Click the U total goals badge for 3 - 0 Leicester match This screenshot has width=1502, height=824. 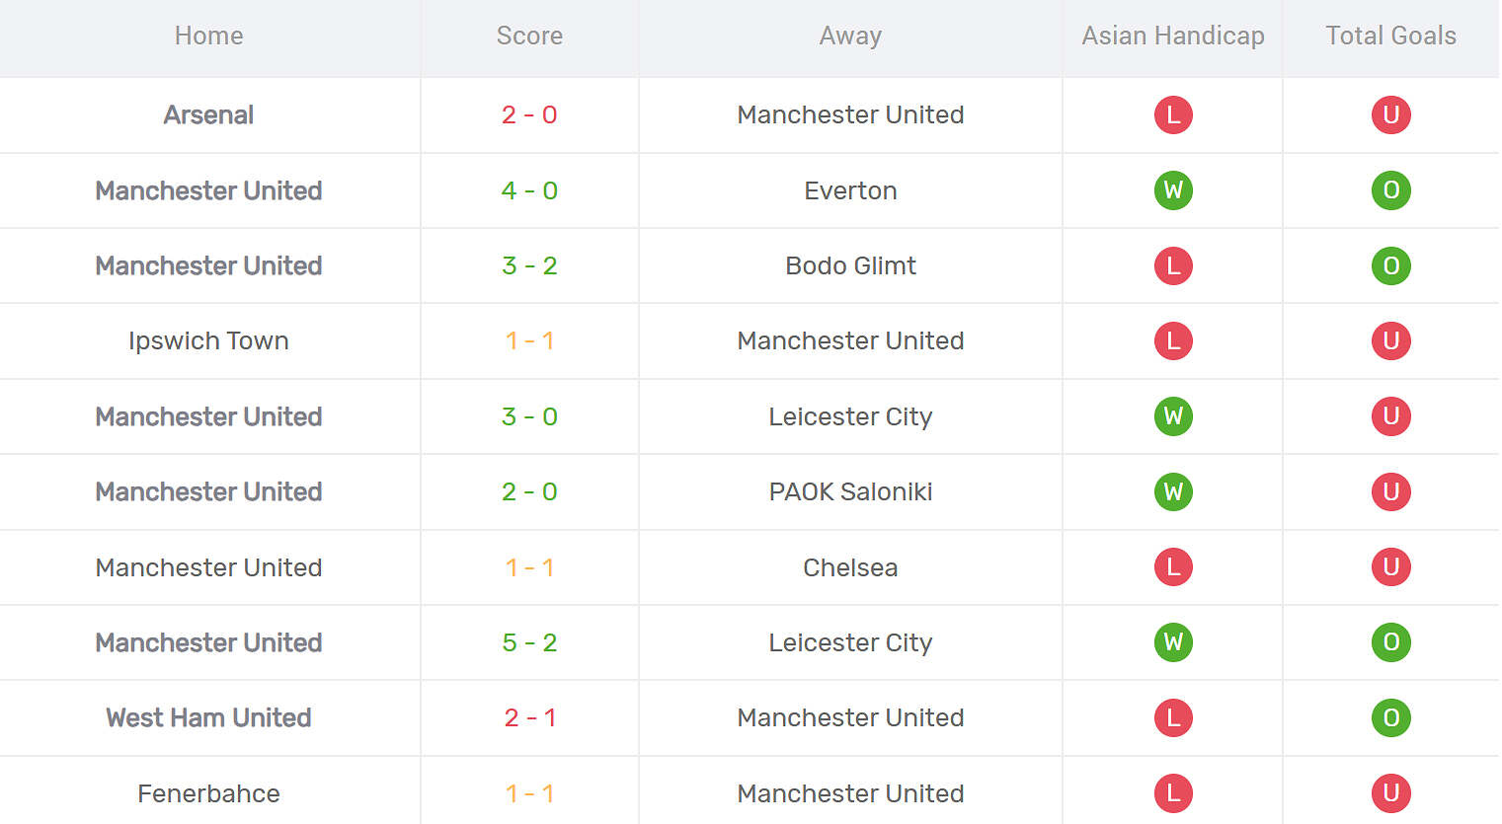coord(1390,416)
